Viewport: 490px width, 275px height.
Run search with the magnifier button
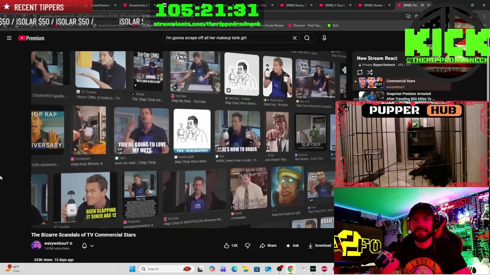307,38
